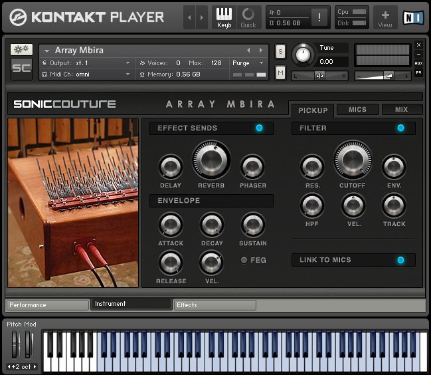Image resolution: width=431 pixels, height=375 pixels.
Task: Decrease keyboard octave with left arrow
Action: (x=9, y=366)
